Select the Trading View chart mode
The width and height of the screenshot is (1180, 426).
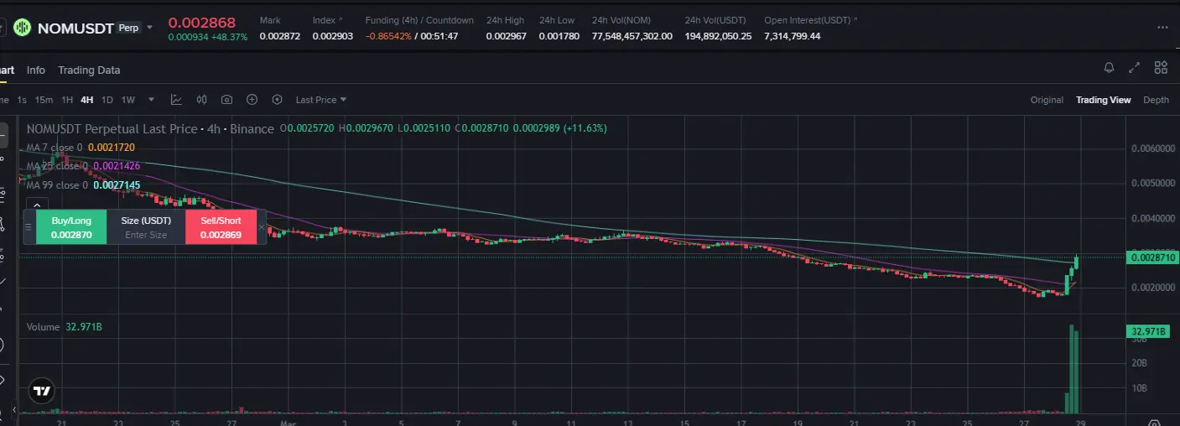click(1103, 100)
